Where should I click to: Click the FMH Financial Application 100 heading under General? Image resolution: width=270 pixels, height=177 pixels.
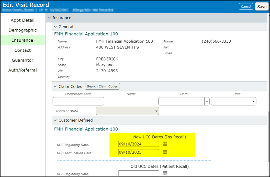pyautogui.click(x=86, y=34)
